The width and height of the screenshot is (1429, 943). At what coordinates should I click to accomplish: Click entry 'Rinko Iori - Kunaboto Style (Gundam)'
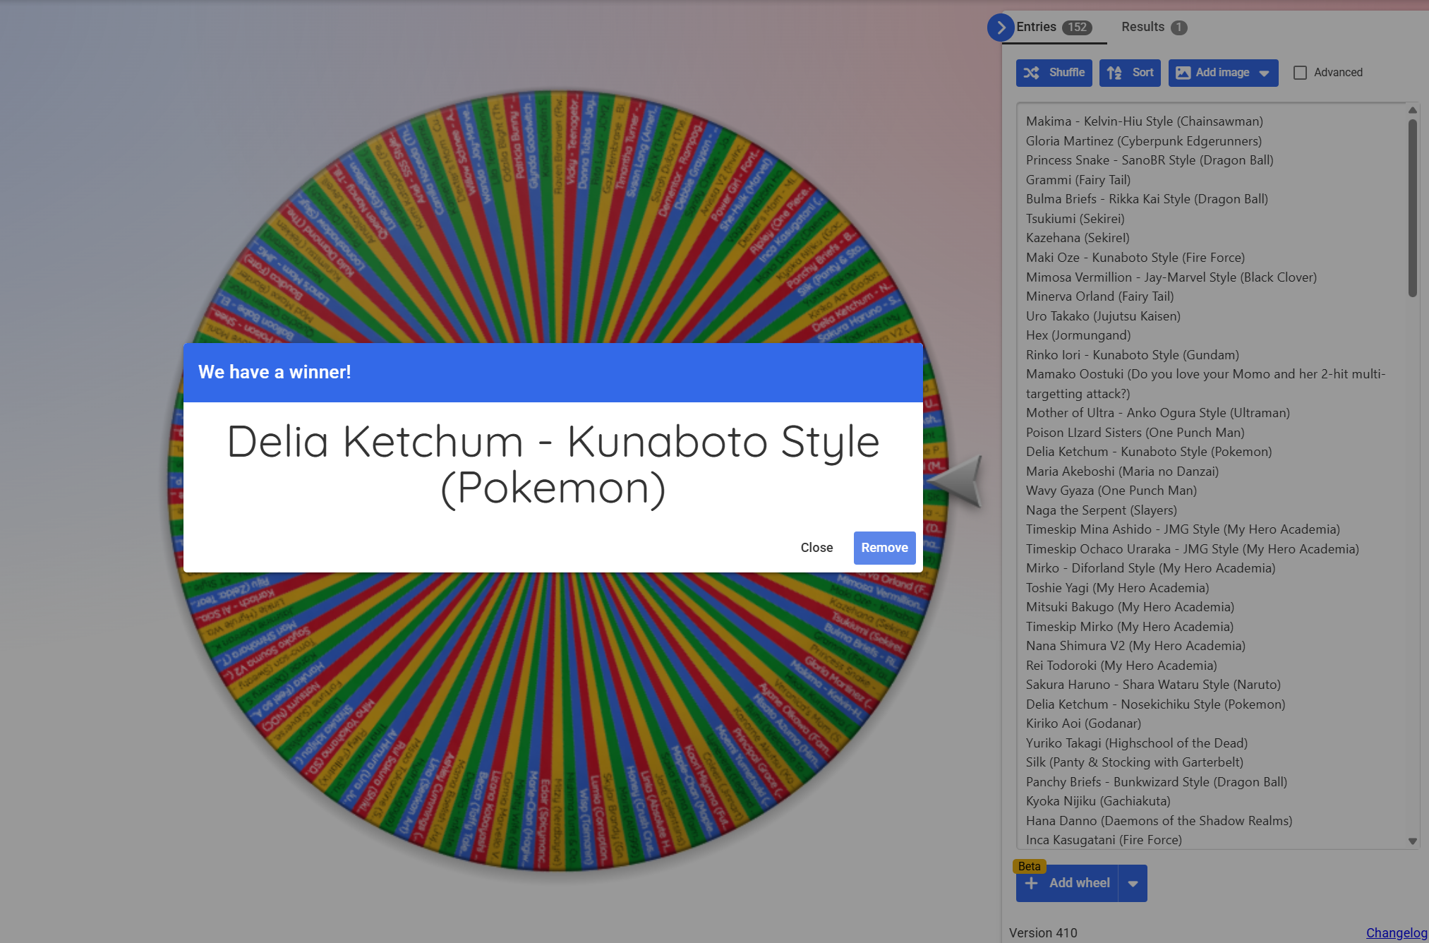(x=1133, y=355)
